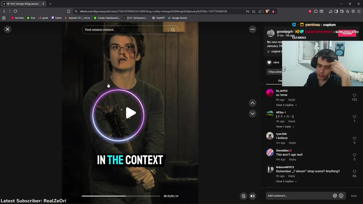Image resolution: width=363 pixels, height=204 pixels.
Task: Open the emoji picker in comment box
Action: pyautogui.click(x=341, y=196)
